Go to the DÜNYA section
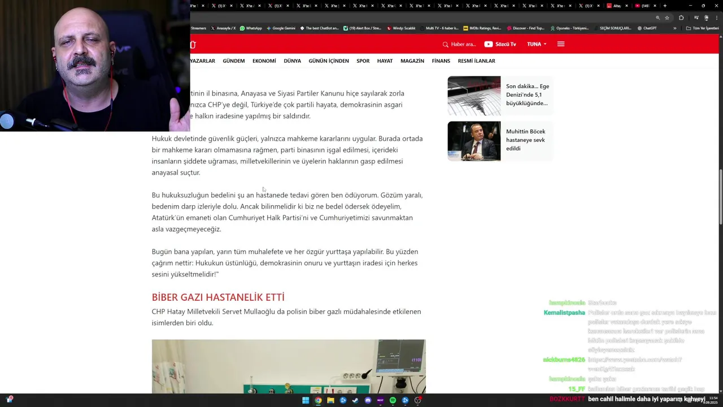This screenshot has height=407, width=723. (x=293, y=61)
